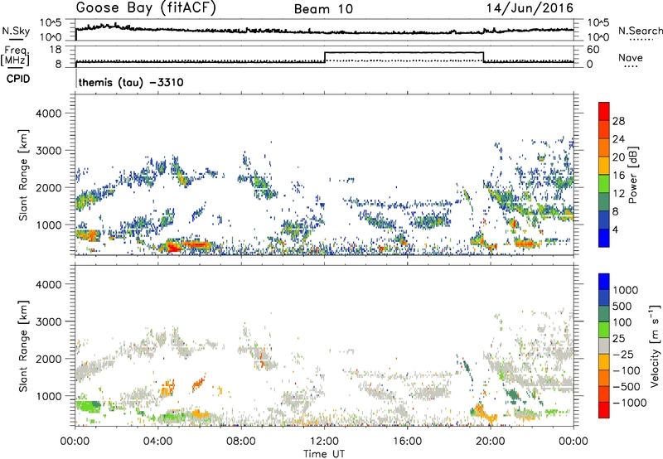Click the green velocity patch at range 800 km
This screenshot has width=663, height=459.
tap(88, 407)
